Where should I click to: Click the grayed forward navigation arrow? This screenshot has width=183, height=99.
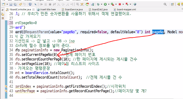tap(25, 4)
